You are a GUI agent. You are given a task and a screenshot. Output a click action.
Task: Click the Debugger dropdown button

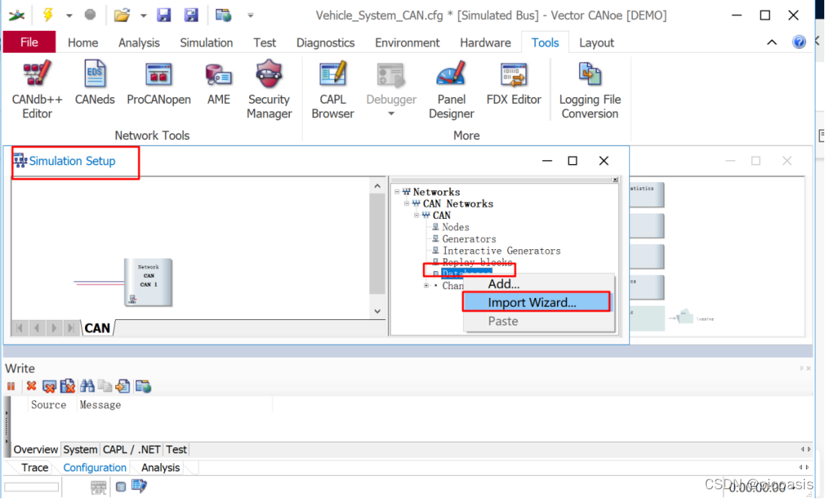click(x=391, y=90)
